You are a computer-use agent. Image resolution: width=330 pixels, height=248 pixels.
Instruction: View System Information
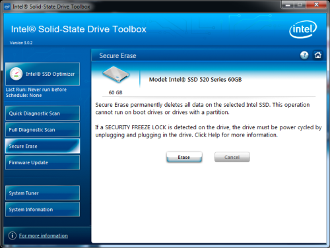(43, 209)
